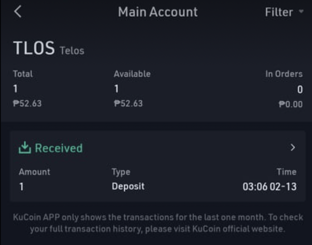312x245 pixels.
Task: Click the Deposit transaction type
Action: pyautogui.click(x=128, y=186)
